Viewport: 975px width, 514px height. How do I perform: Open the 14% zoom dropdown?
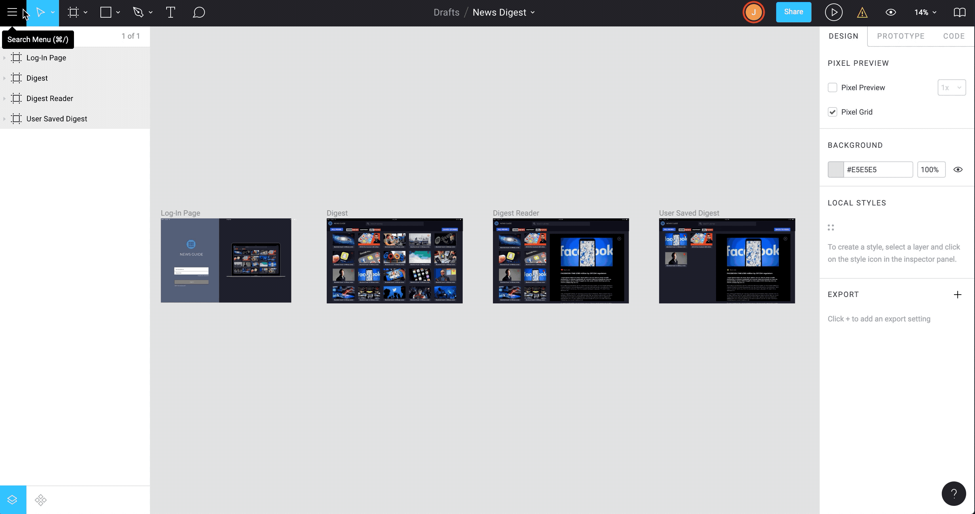tap(925, 12)
